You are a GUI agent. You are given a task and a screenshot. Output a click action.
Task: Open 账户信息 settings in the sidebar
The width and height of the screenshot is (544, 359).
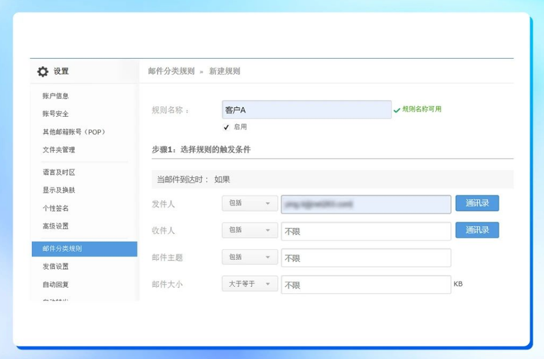click(56, 96)
